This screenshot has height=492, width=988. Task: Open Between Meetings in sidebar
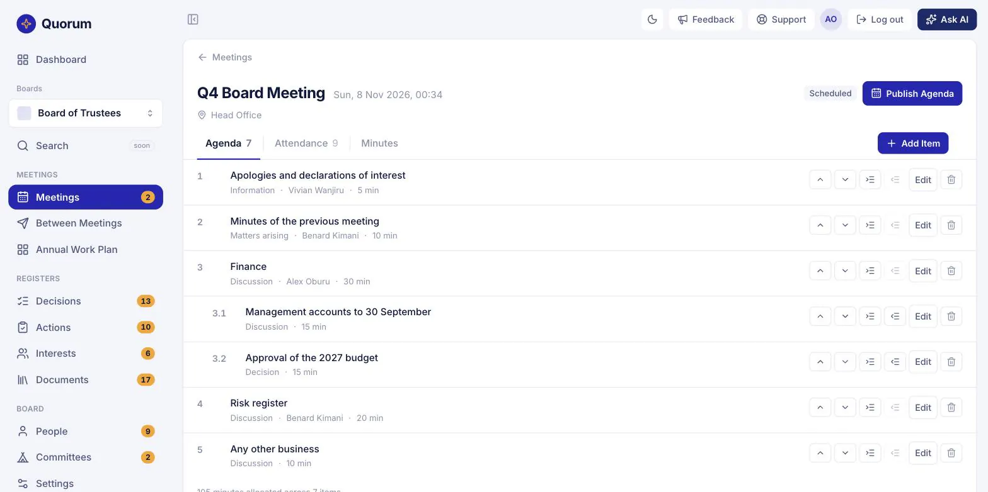point(86,223)
